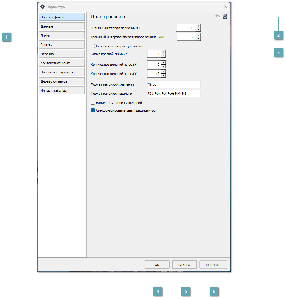Go to 'Дерево сигналов' section
286x299 pixels.
(62, 81)
